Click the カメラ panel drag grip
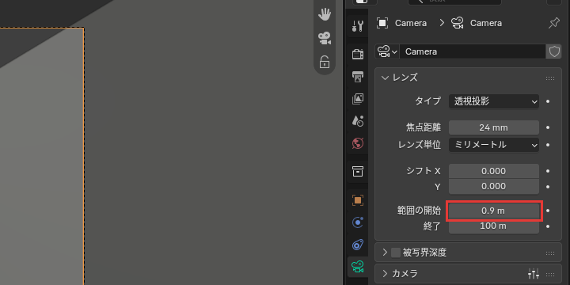The width and height of the screenshot is (570, 285). pyautogui.click(x=550, y=275)
